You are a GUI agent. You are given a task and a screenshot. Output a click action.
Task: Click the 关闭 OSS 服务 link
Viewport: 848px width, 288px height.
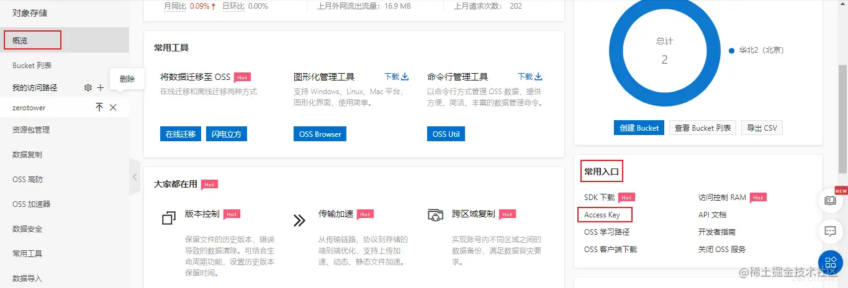click(x=722, y=250)
